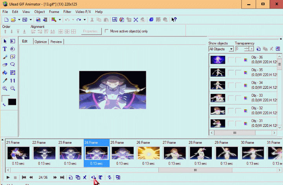Expand the Save options dropdown arrow
Viewport: 283px width, 185px height.
[x=31, y=20]
